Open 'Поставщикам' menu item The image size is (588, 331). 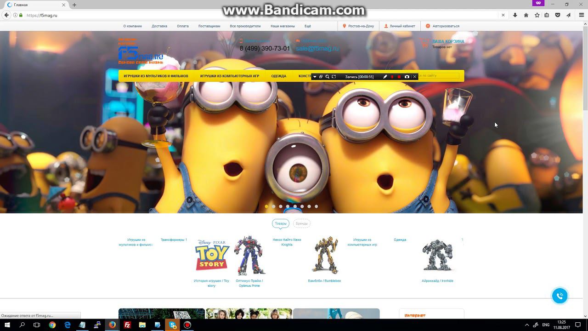(209, 26)
